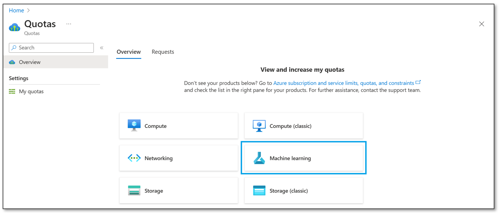Switch to the Requests tab

coord(163,52)
